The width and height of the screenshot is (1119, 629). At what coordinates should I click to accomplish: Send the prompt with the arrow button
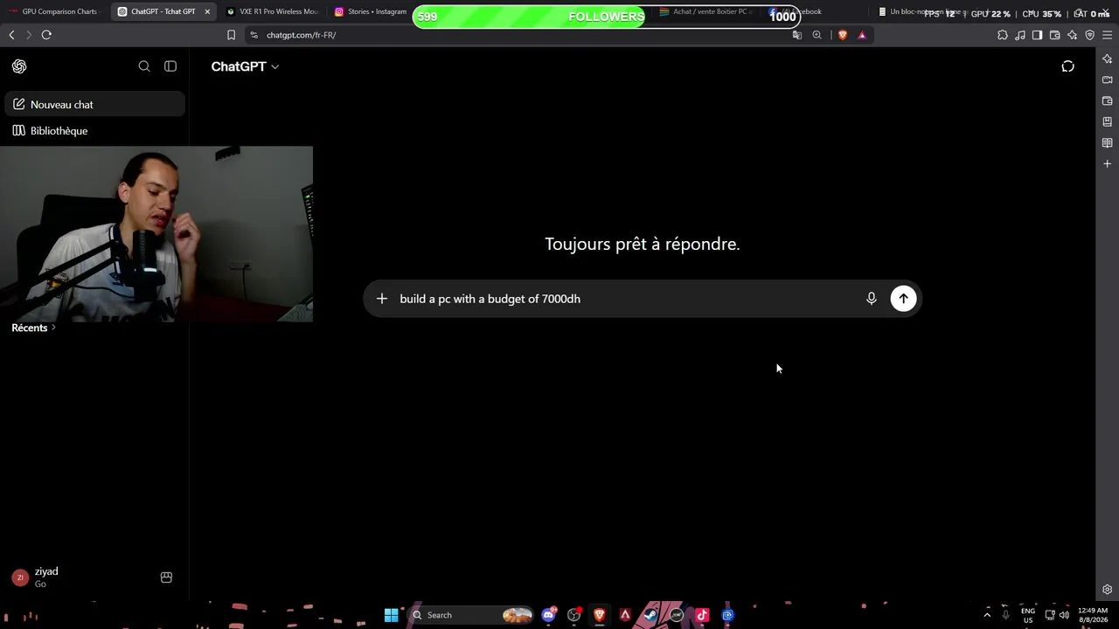[903, 299]
